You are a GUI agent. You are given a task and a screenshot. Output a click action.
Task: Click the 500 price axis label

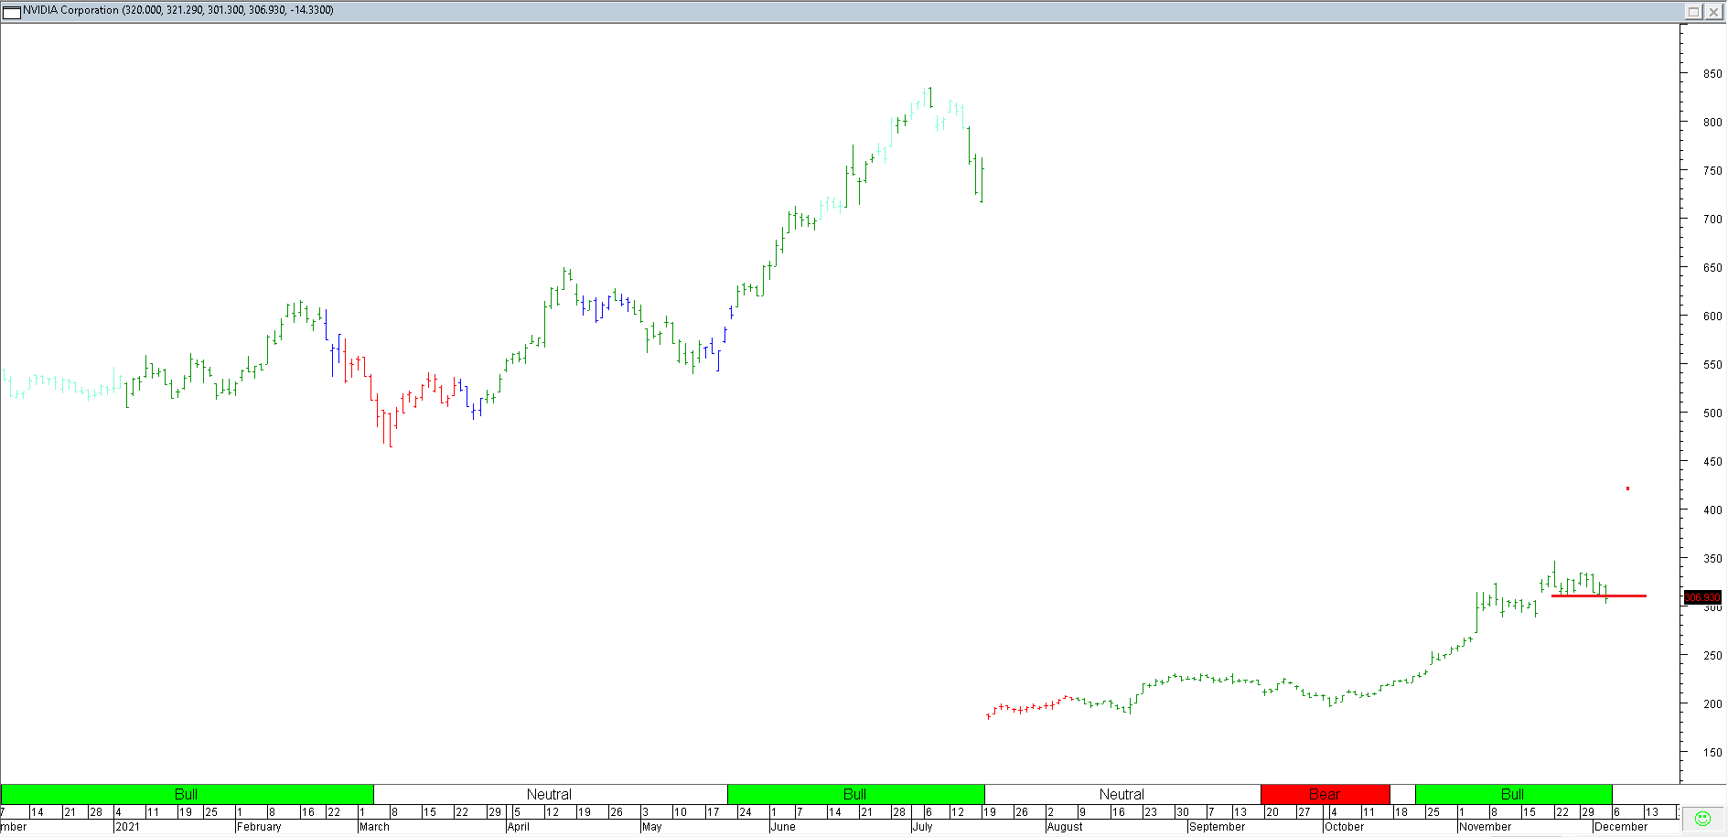pos(1712,413)
